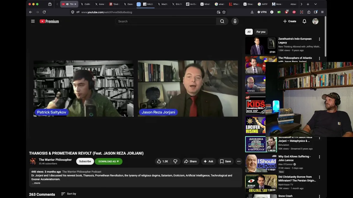This screenshot has height=198, width=353.
Task: Open the account avatar menu
Action: (x=315, y=21)
